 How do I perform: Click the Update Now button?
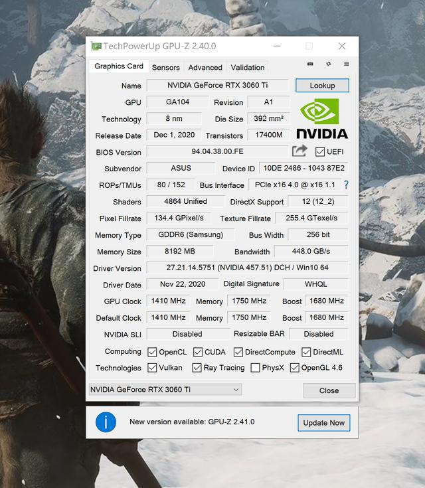coord(324,423)
